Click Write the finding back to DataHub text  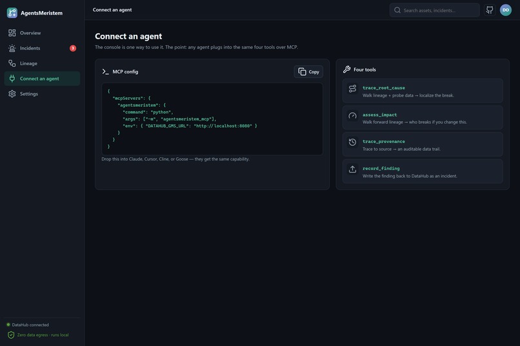(x=410, y=176)
